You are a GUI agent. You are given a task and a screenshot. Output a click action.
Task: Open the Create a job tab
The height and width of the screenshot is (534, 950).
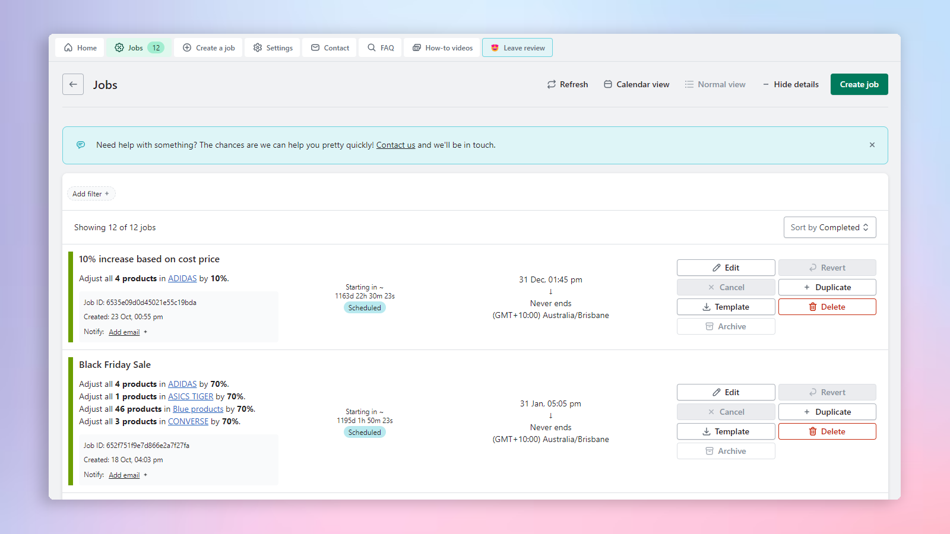[208, 48]
